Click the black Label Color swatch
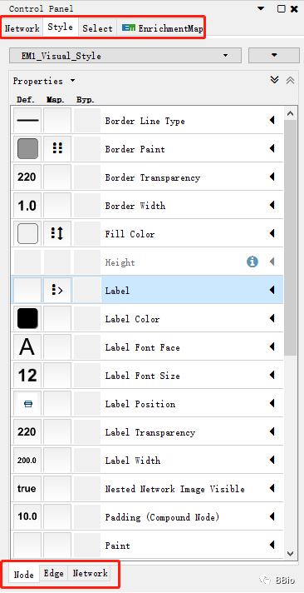Viewport: 304px width, 593px height. (x=27, y=318)
